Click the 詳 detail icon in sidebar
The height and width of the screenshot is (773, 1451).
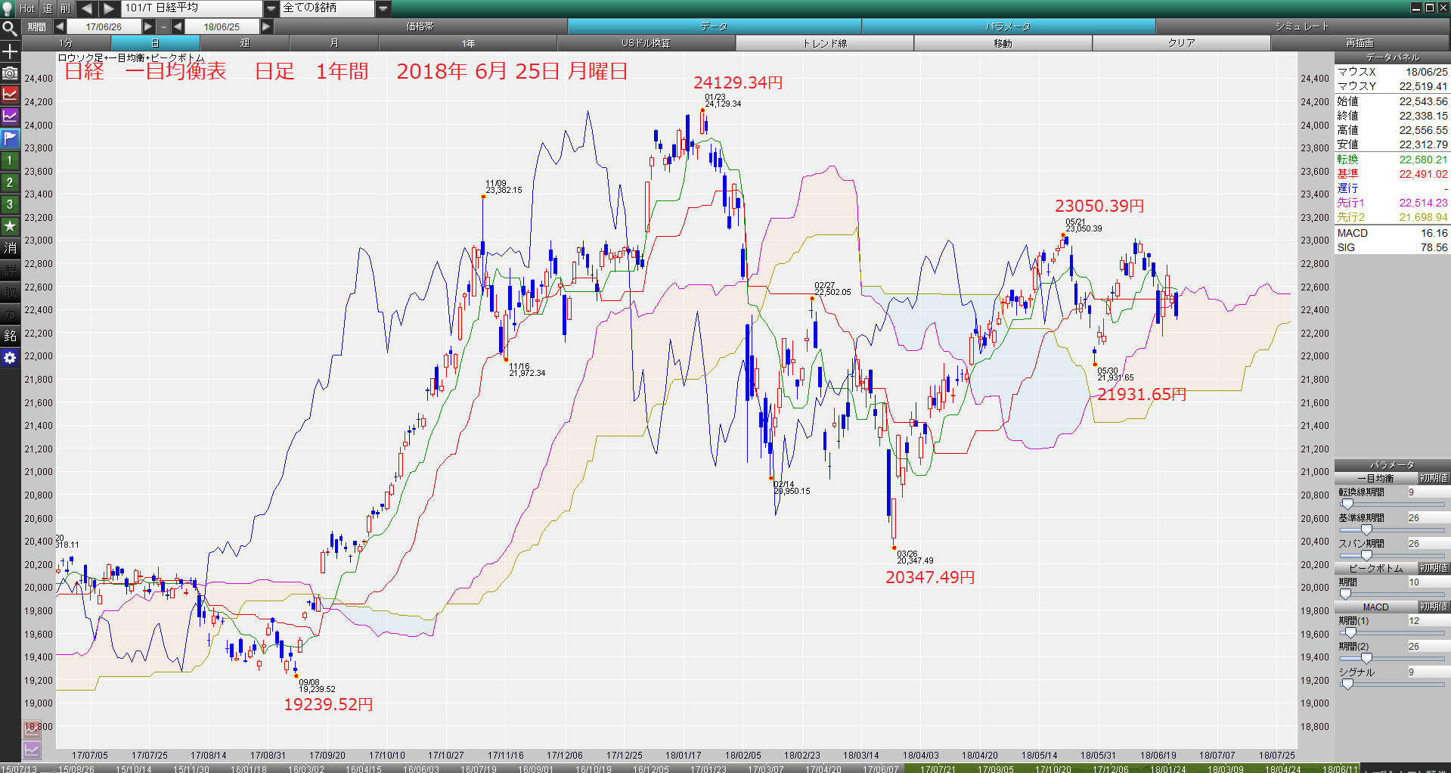[x=10, y=270]
